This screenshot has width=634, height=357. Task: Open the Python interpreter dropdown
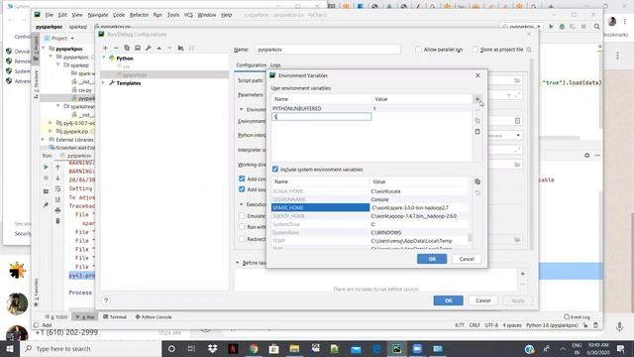click(x=518, y=135)
